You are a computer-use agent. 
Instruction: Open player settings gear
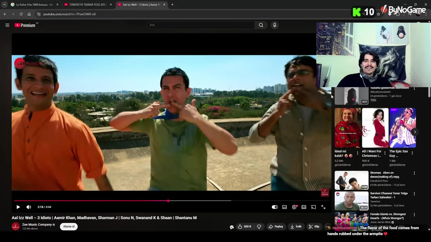(x=294, y=207)
